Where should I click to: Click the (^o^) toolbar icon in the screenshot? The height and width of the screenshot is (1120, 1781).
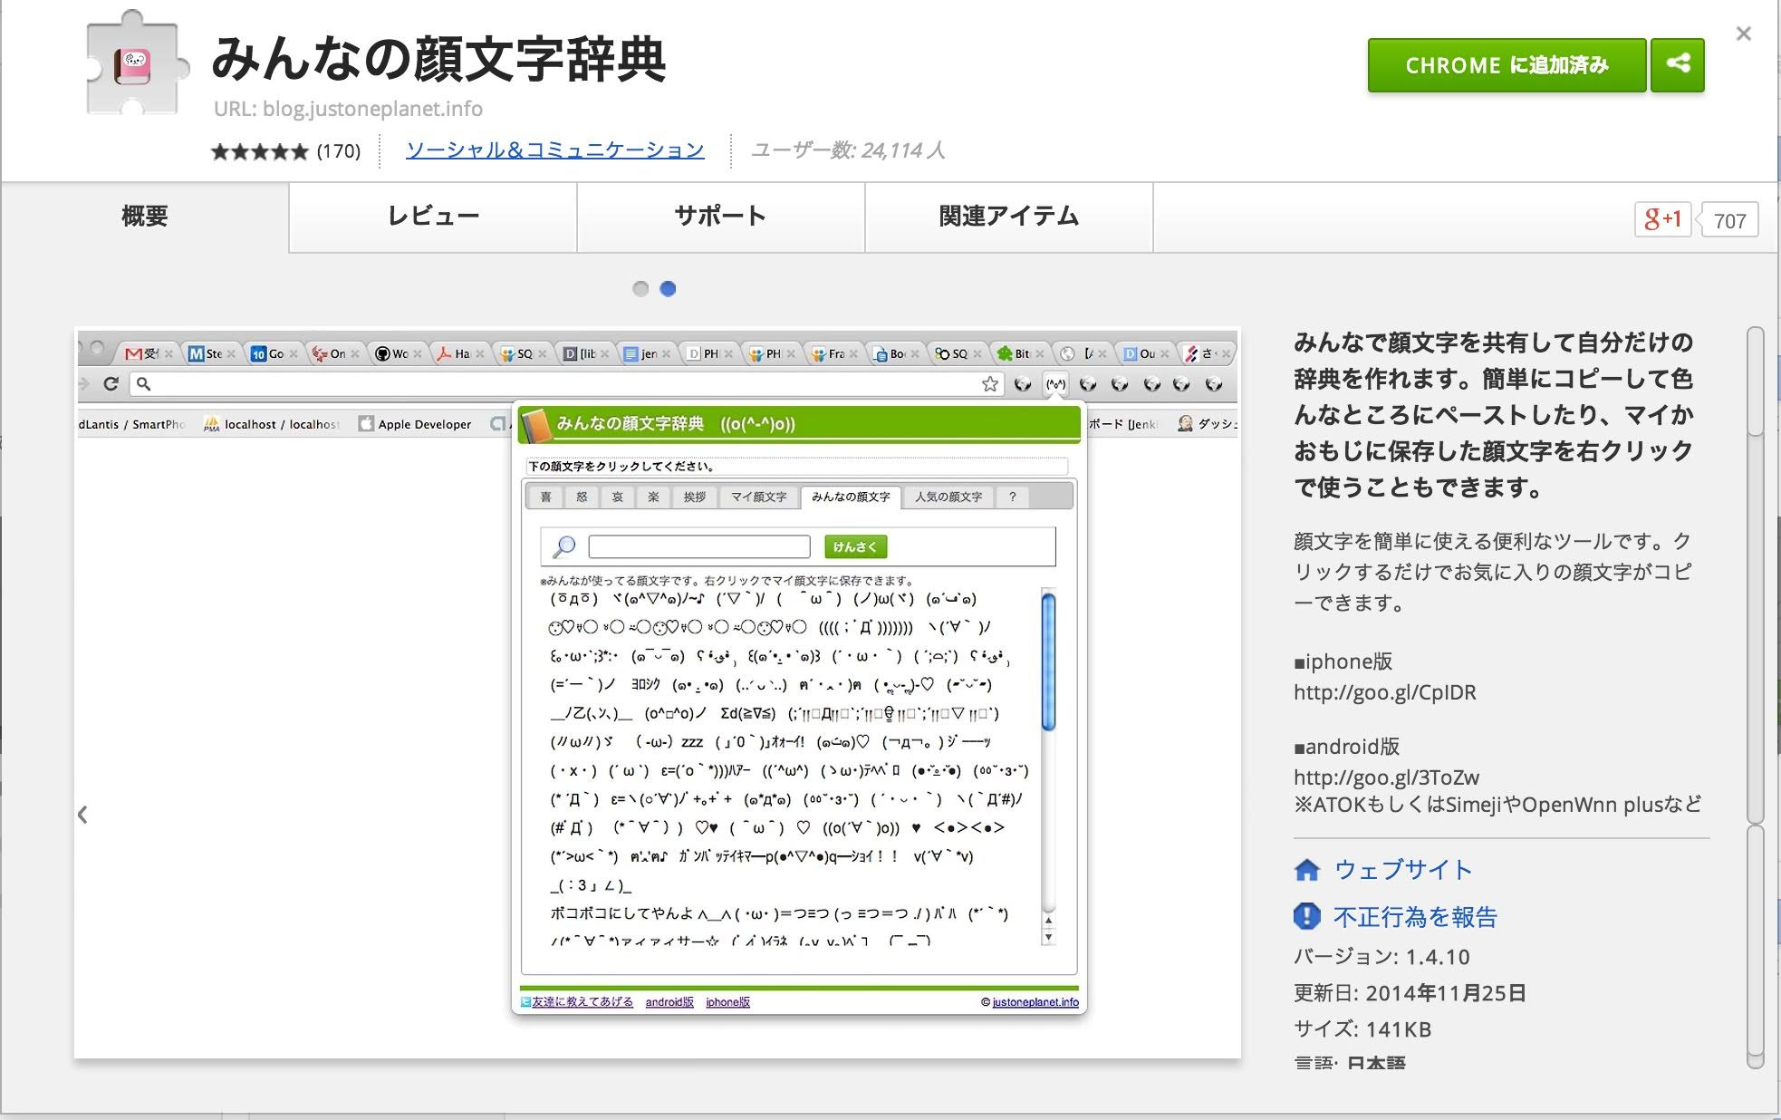(1055, 384)
